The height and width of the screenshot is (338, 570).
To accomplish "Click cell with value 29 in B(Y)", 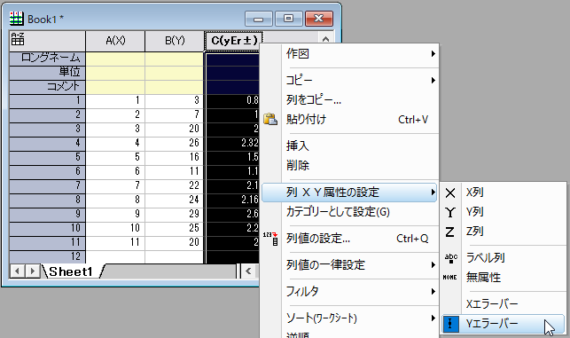I will (x=175, y=214).
